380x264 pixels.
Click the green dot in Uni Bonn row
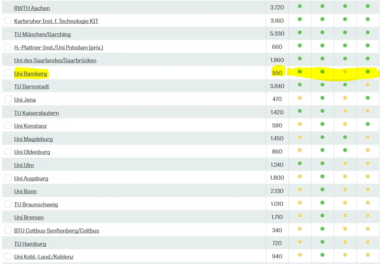click(x=322, y=189)
